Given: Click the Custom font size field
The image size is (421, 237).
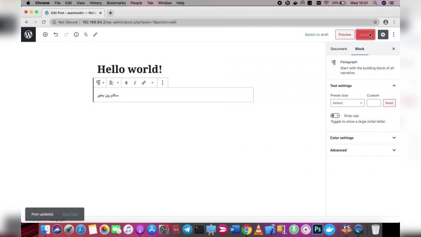Looking at the screenshot, I should (374, 103).
